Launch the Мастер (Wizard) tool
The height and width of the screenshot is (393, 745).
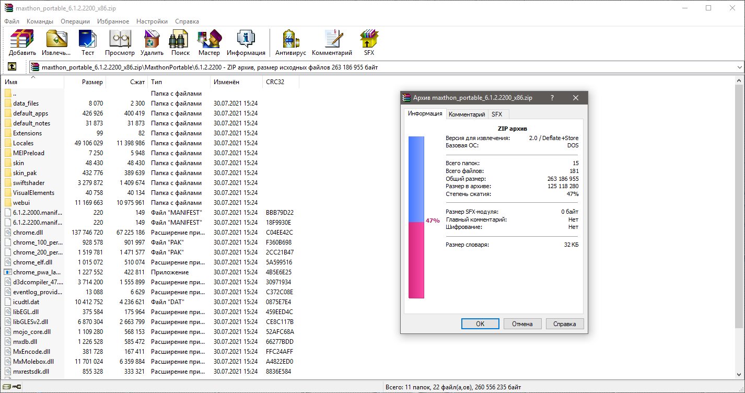pyautogui.click(x=209, y=43)
